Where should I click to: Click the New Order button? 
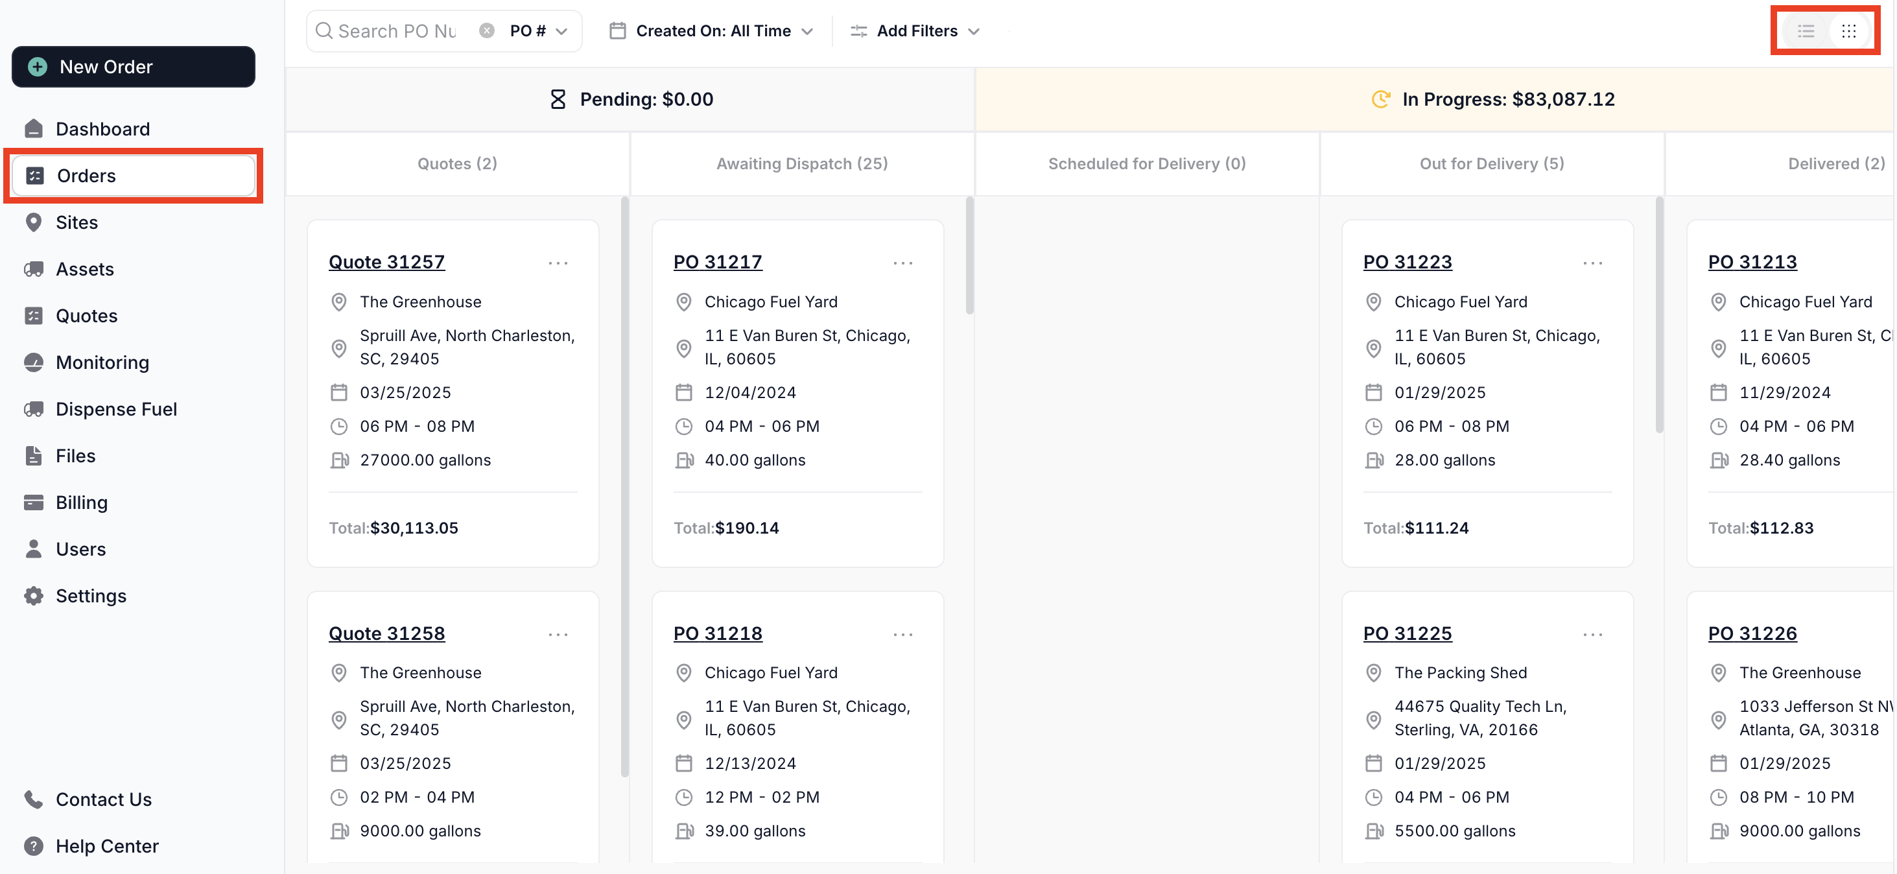point(134,67)
